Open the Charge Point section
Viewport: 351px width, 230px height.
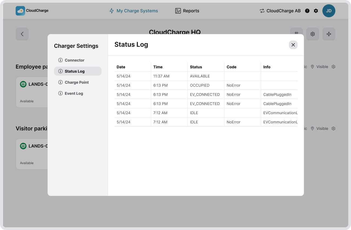coord(77,82)
